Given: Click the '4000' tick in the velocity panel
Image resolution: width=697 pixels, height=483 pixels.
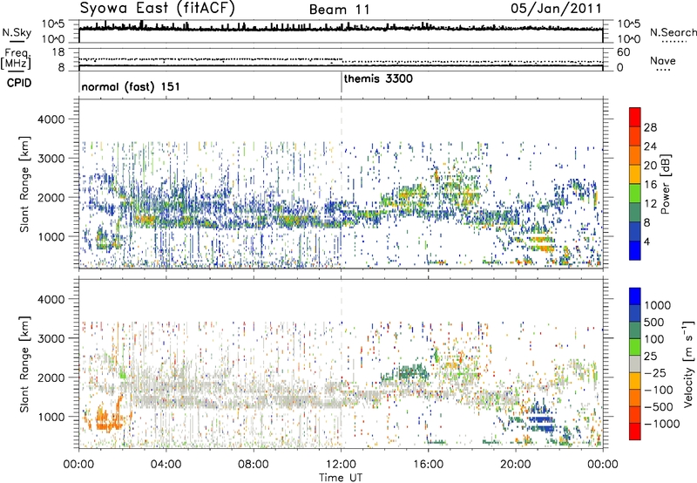Looking at the screenshot, I should [51, 299].
